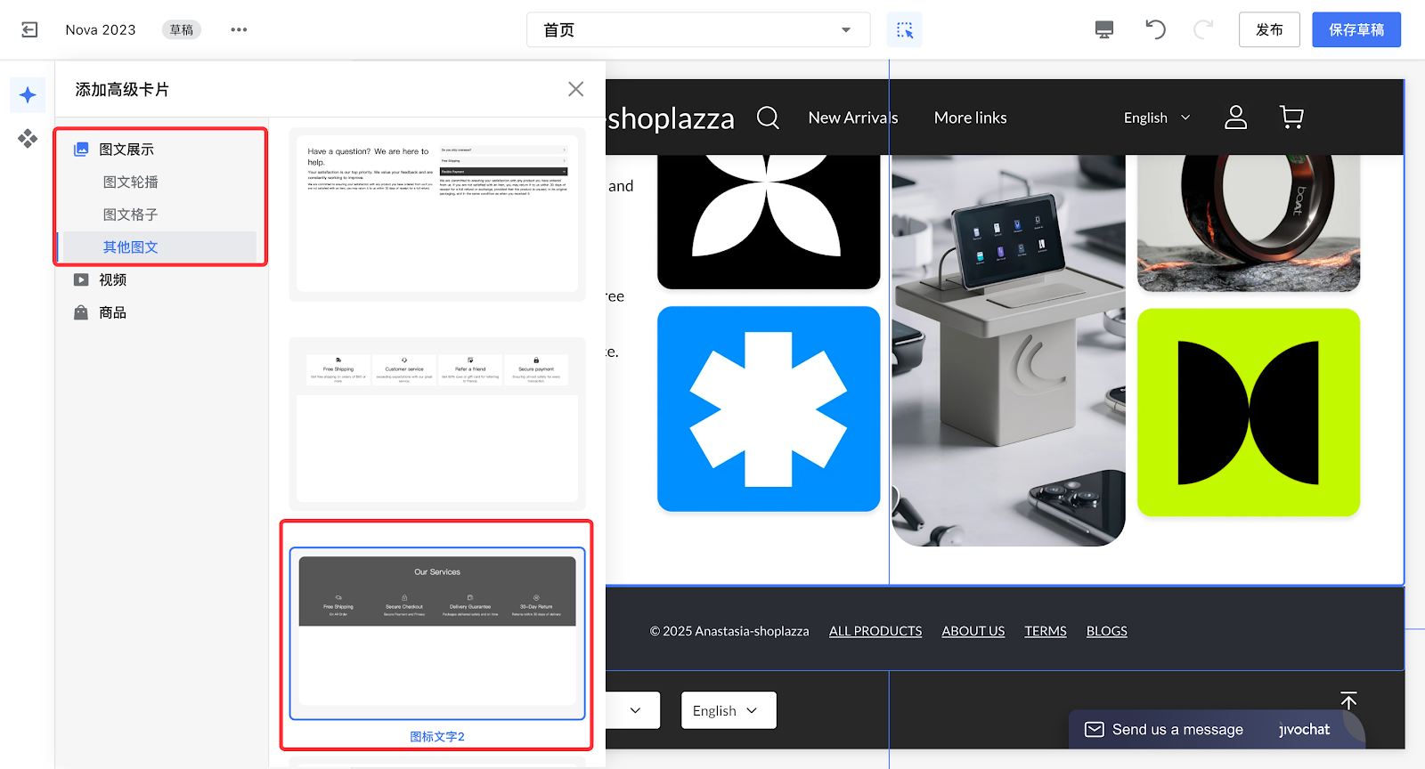Click the storefront search magnifier icon

click(768, 117)
